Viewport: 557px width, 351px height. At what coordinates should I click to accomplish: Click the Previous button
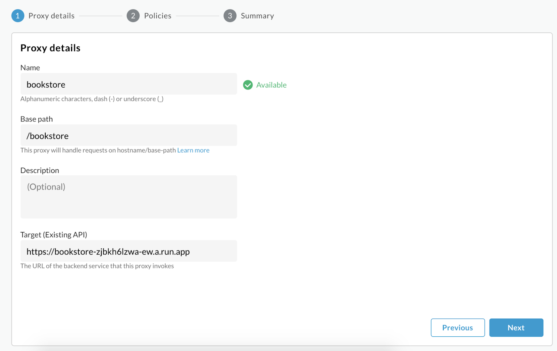(457, 327)
